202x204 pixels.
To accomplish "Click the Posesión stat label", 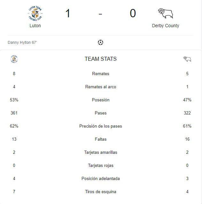I will (x=101, y=100).
